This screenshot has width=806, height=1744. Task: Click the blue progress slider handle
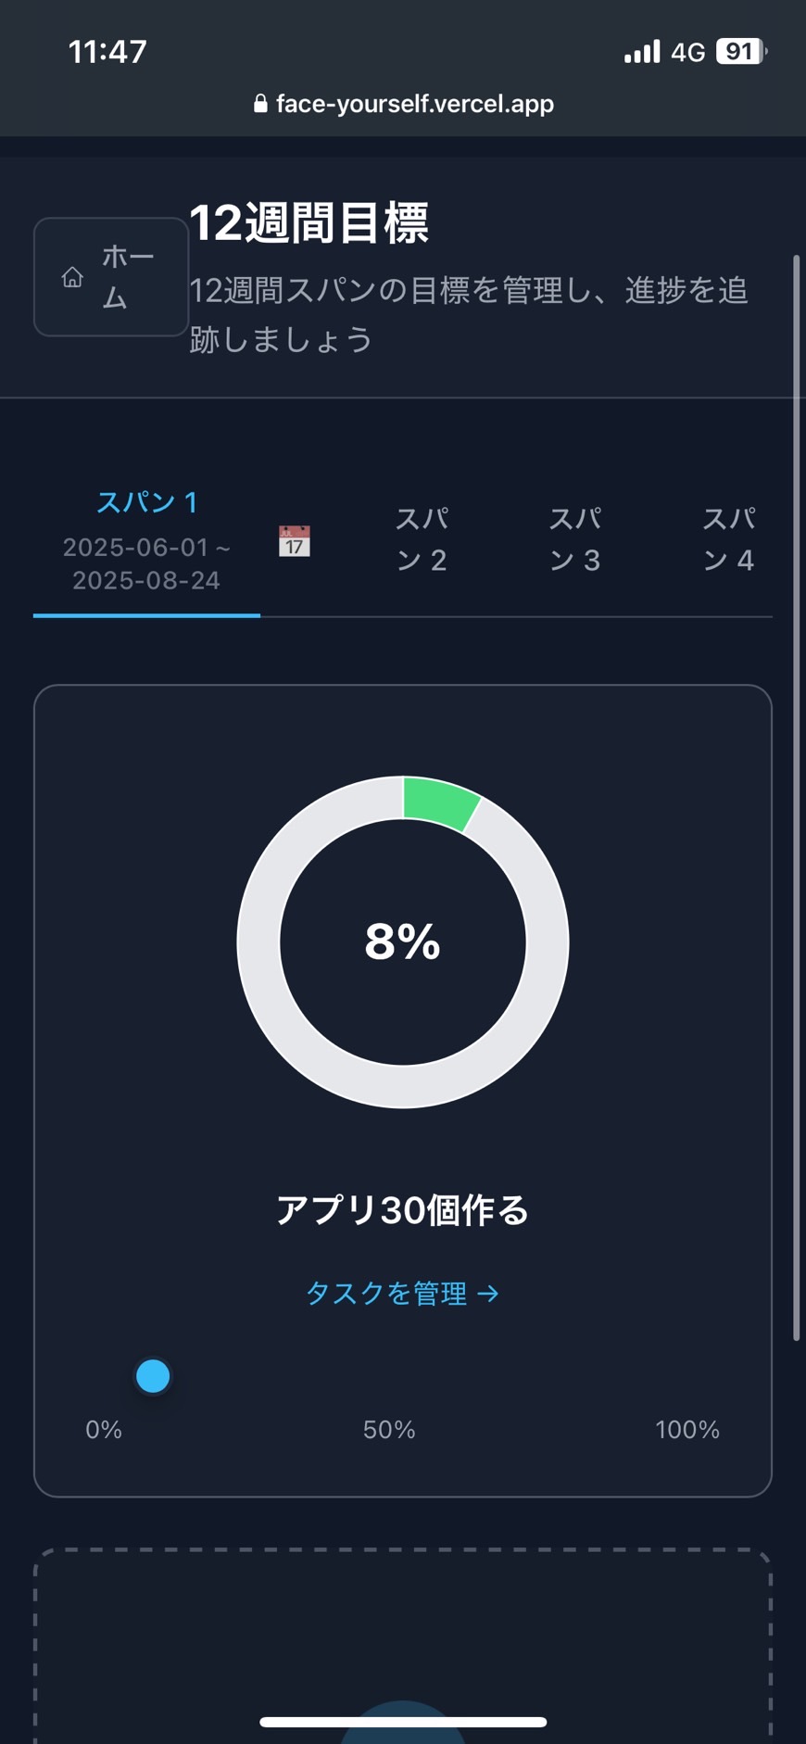[153, 1376]
